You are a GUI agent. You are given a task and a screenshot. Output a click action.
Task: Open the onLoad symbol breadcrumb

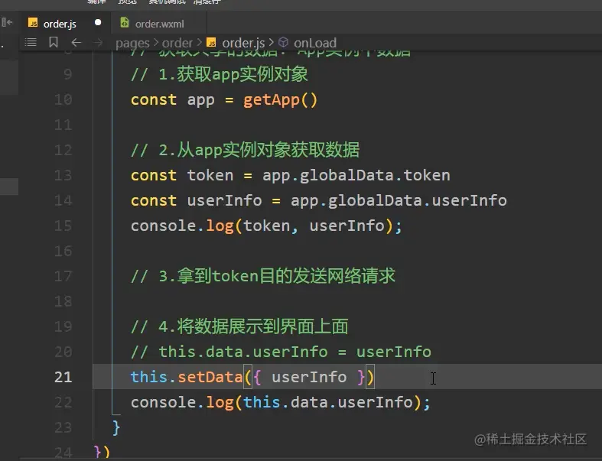[315, 43]
